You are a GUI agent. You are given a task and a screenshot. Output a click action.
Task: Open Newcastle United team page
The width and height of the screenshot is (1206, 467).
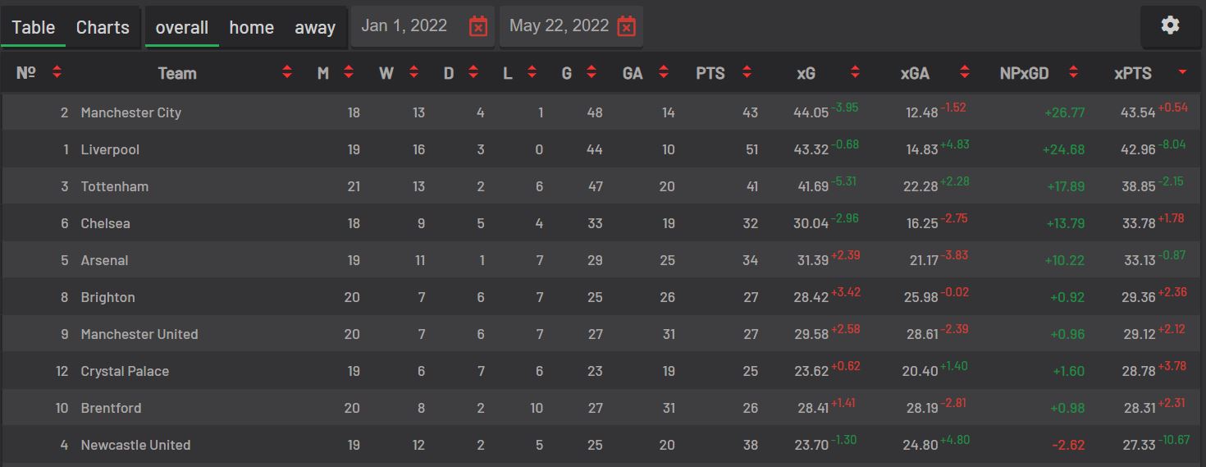tap(135, 445)
